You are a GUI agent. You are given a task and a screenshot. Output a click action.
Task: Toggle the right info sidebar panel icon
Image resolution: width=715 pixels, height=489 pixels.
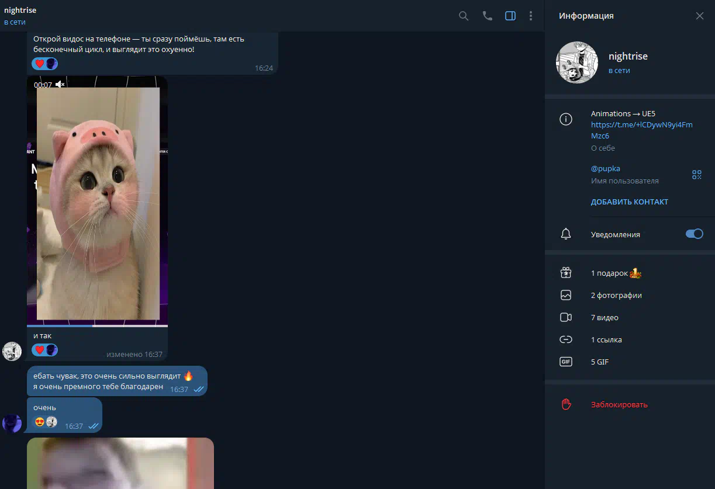coord(510,16)
